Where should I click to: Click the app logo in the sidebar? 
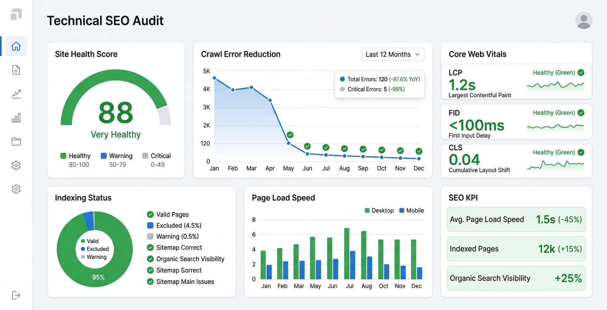point(16,14)
